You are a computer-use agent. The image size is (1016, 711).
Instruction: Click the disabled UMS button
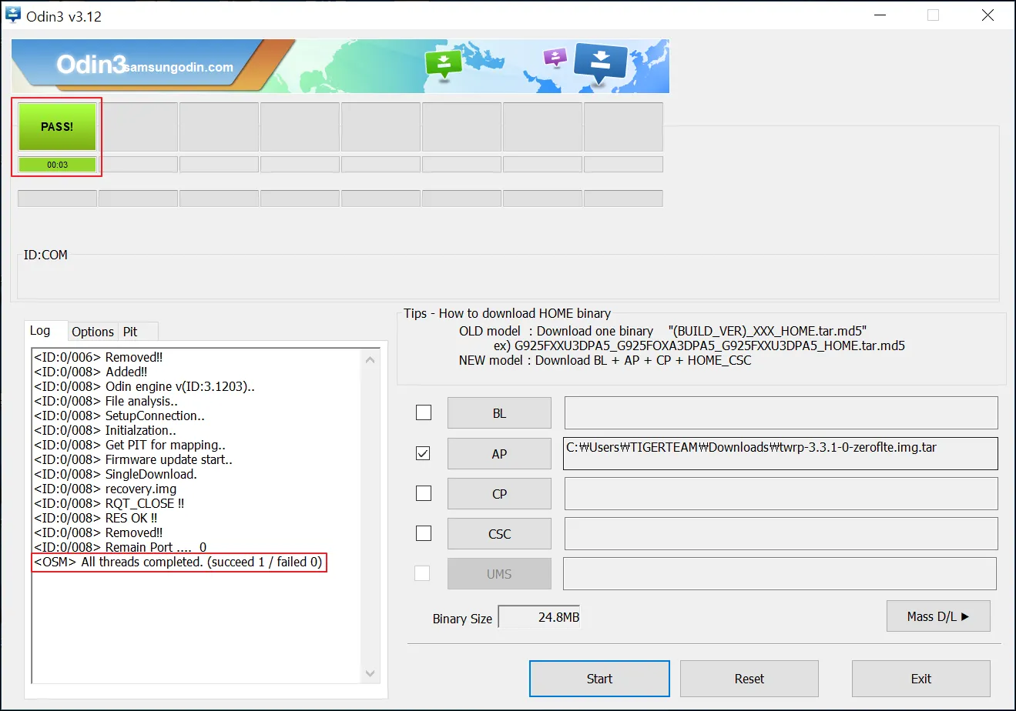tap(499, 574)
